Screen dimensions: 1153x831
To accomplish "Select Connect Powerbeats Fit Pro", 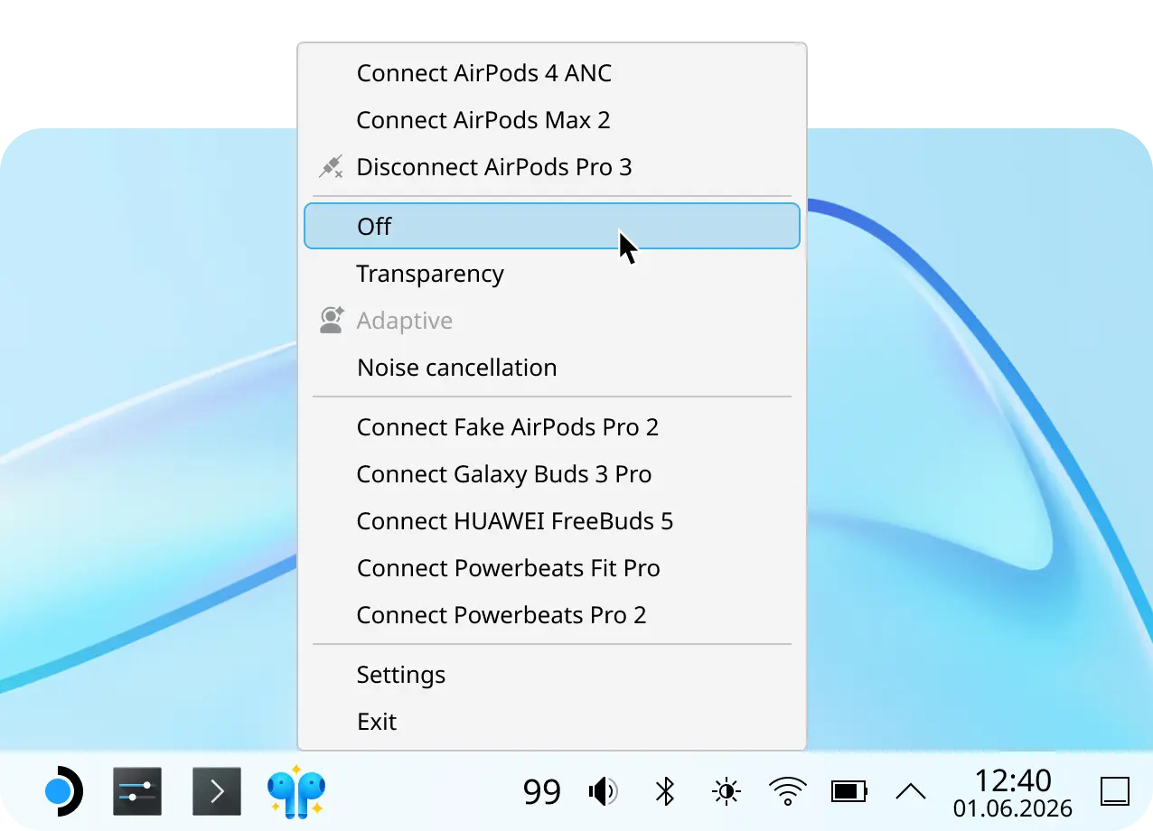I will pyautogui.click(x=552, y=568).
